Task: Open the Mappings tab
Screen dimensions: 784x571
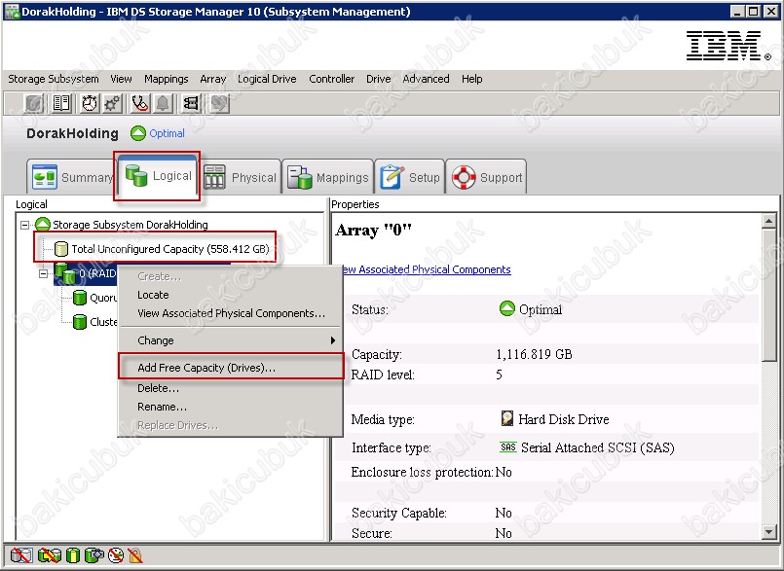Action: (328, 177)
